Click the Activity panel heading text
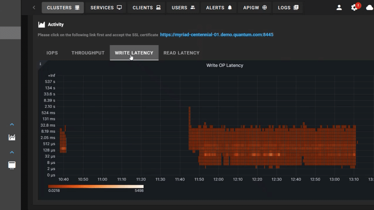 (x=56, y=25)
